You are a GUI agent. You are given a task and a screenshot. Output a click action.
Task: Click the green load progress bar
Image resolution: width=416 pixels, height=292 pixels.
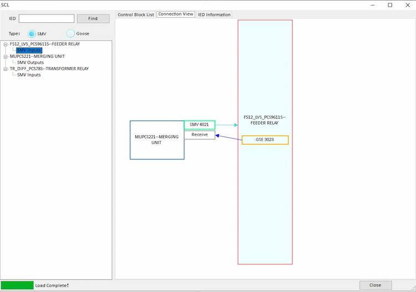coord(17,285)
